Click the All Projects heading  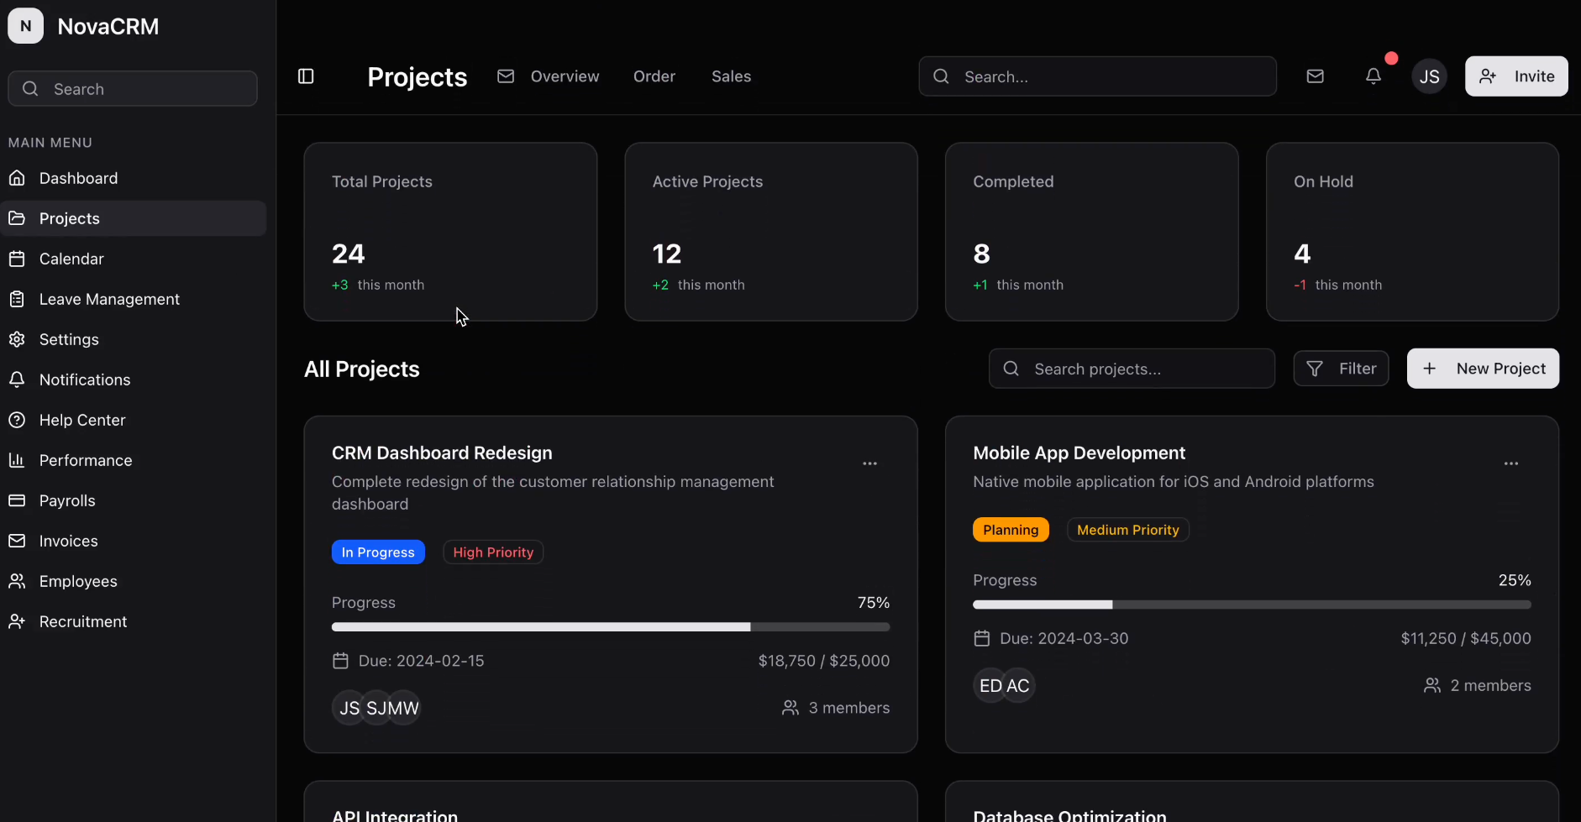[362, 369]
